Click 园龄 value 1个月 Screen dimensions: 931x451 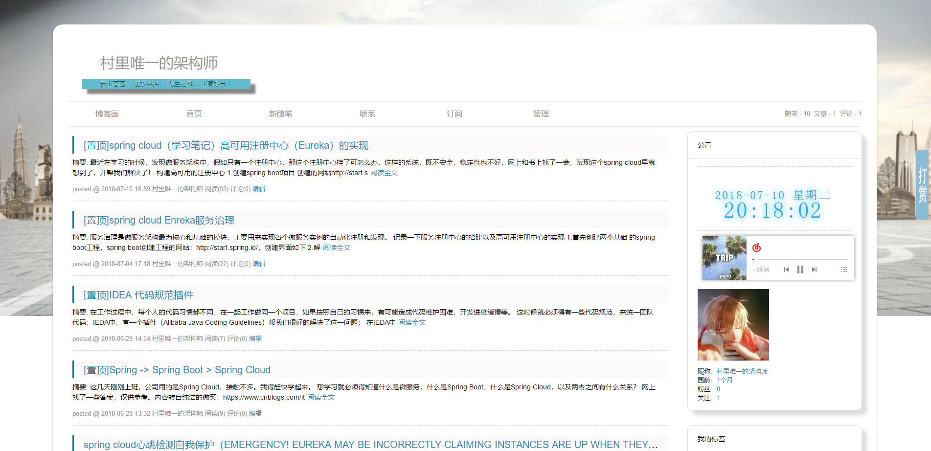pyautogui.click(x=725, y=380)
